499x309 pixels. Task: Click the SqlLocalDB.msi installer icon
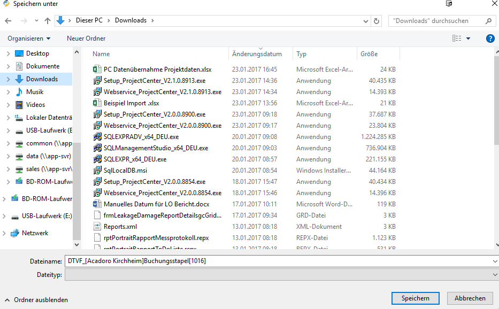(x=97, y=171)
